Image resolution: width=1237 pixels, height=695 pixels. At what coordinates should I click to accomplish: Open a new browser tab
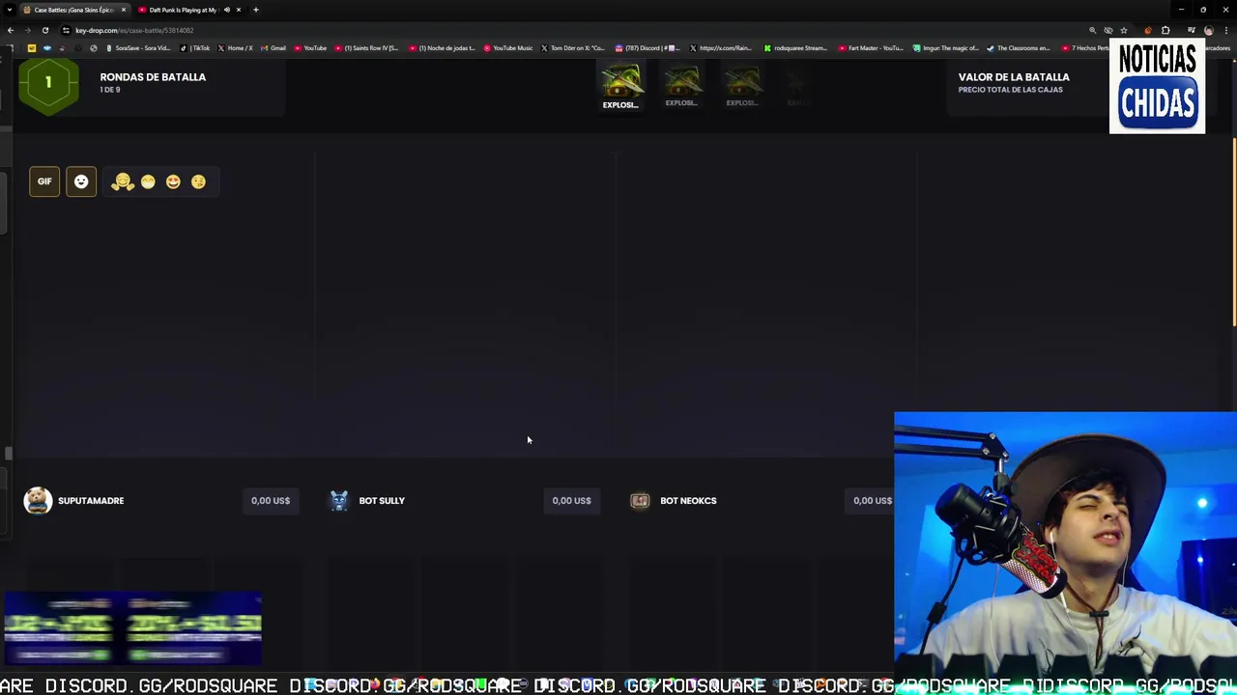(256, 10)
